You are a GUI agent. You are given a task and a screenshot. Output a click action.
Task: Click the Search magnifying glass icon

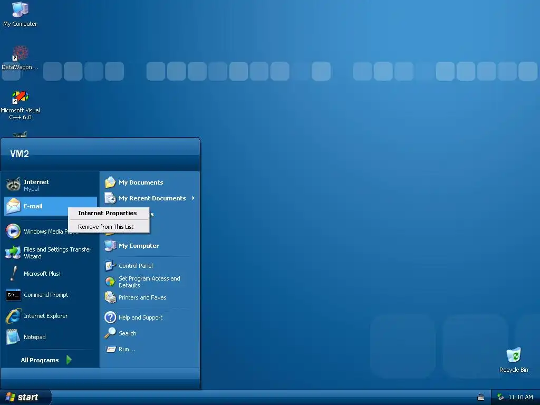click(110, 333)
